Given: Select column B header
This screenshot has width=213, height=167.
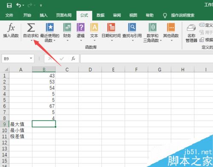Looking at the screenshot, I should [x=44, y=70].
